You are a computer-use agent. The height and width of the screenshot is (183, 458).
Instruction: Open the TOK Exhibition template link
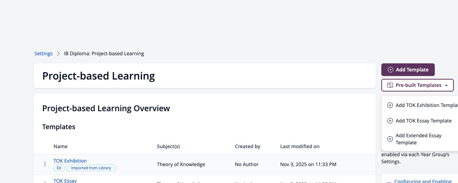pyautogui.click(x=70, y=161)
